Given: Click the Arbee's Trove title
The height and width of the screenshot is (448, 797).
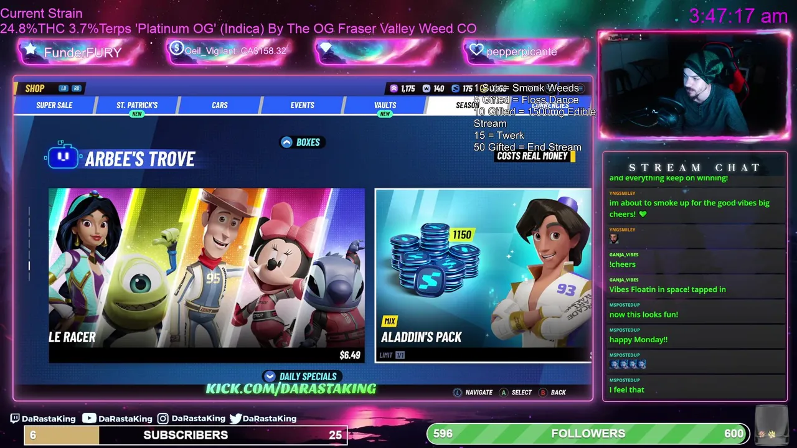Looking at the screenshot, I should pos(140,159).
